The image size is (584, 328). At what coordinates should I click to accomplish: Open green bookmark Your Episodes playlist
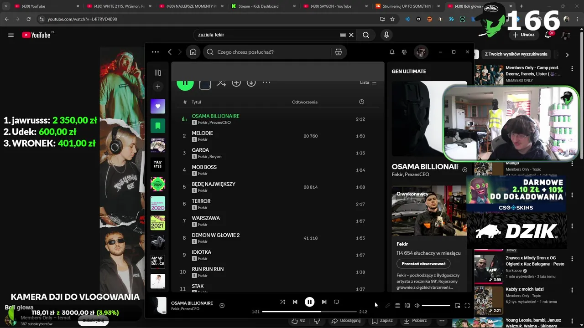[158, 126]
